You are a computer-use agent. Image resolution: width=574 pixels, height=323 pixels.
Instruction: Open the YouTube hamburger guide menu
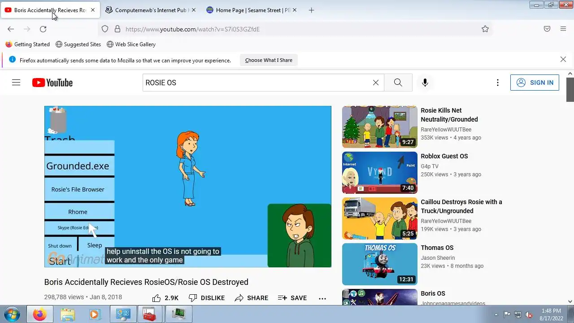pos(16,83)
